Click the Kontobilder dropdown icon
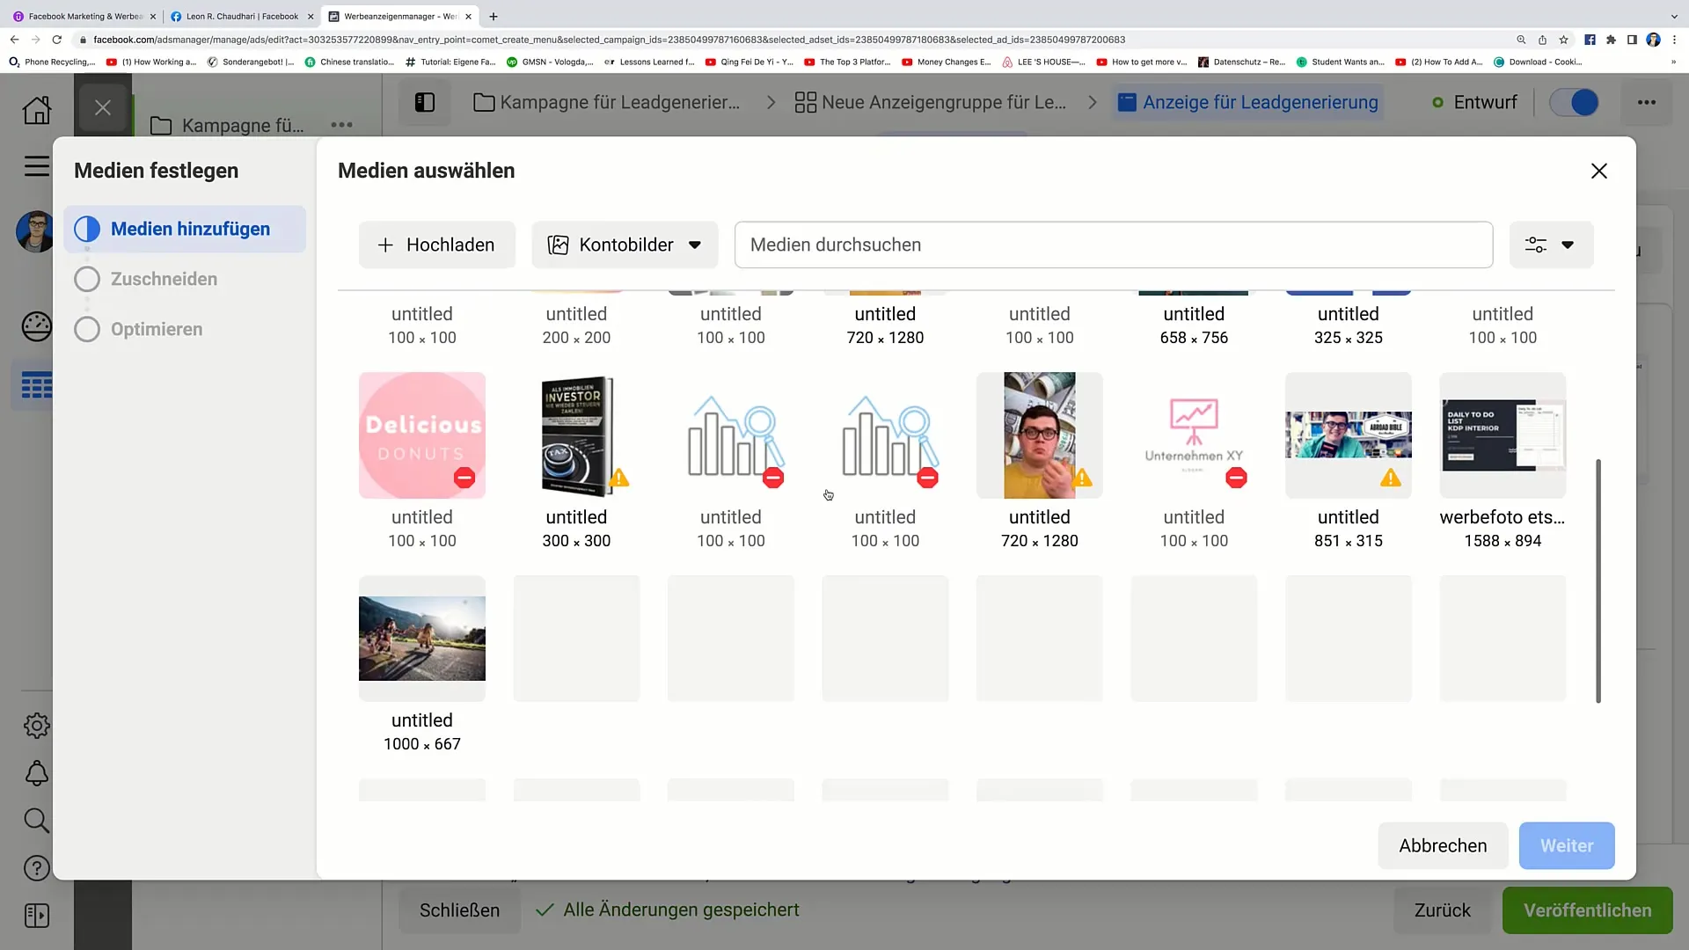The image size is (1689, 950). click(696, 245)
